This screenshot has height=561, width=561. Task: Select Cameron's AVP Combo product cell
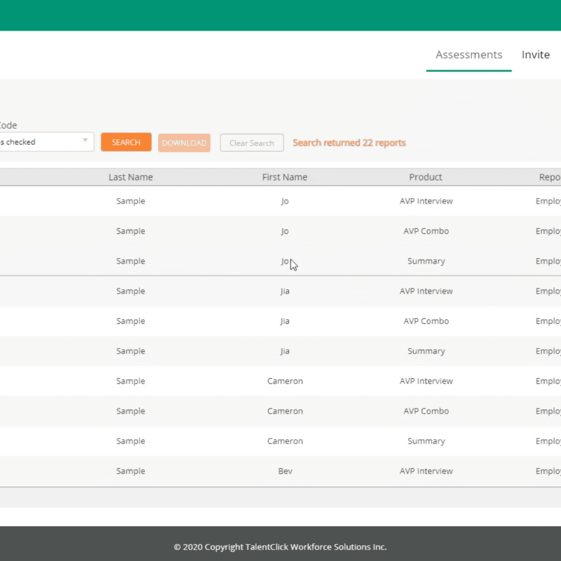tap(426, 411)
